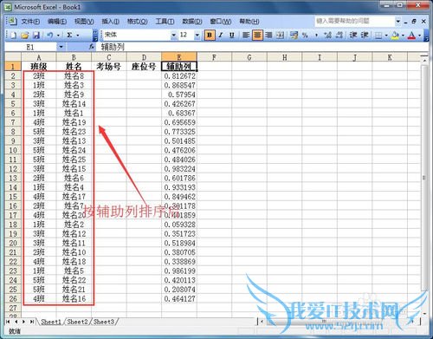
Task: Increase decimal places
Action: (327, 36)
